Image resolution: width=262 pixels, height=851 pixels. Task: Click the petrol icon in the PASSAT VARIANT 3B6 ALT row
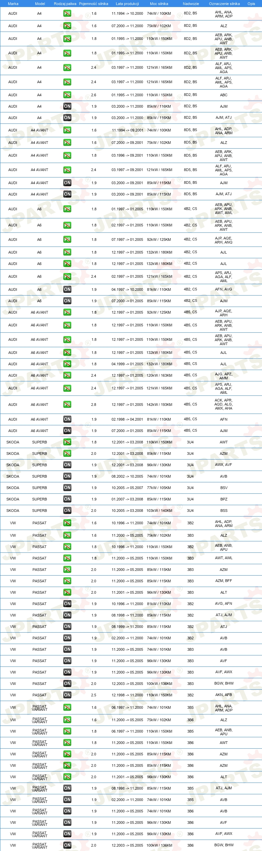tap(67, 777)
